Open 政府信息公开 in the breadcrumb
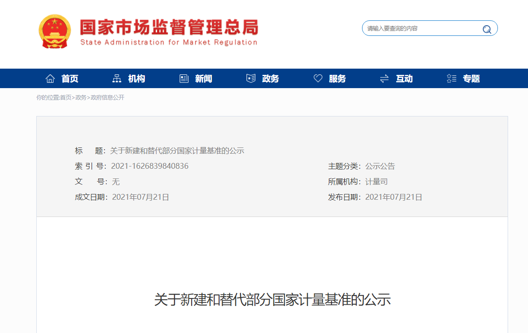This screenshot has height=333, width=528. click(108, 97)
